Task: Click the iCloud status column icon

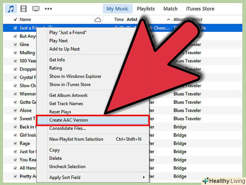Action: pyautogui.click(x=98, y=20)
